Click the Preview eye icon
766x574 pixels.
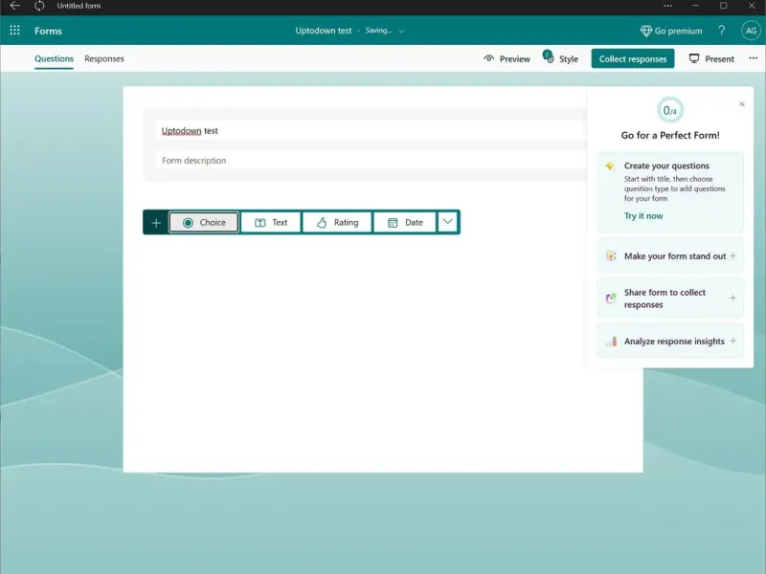(489, 58)
